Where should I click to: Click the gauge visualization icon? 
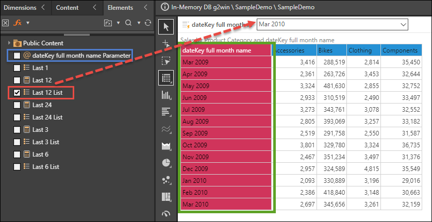pos(165,213)
